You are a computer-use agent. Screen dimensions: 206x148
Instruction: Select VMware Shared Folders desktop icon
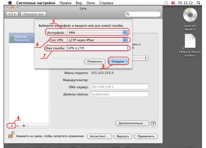pos(190,41)
